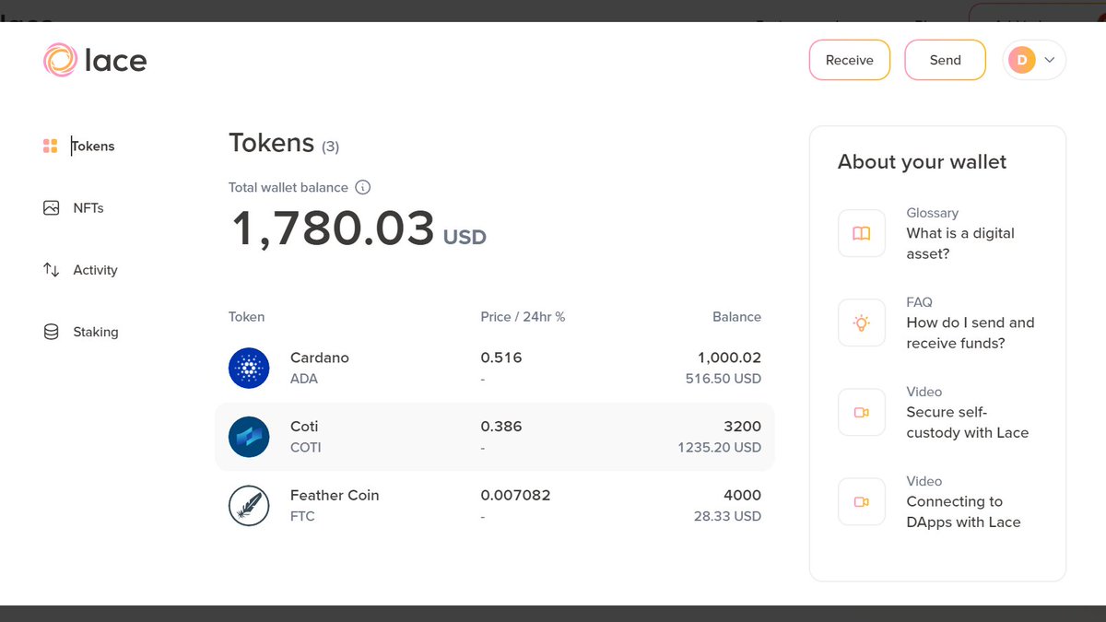The height and width of the screenshot is (622, 1106).
Task: Open the Tokens grid icon in sidebar
Action: [51, 146]
